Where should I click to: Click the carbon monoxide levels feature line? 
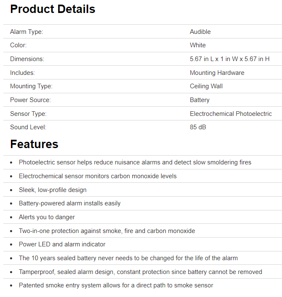point(97,176)
